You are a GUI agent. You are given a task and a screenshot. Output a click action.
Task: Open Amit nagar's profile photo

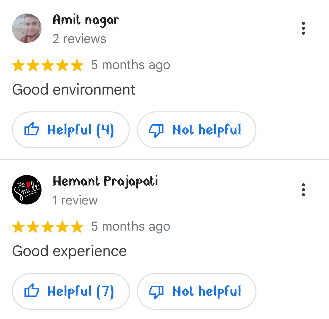[x=27, y=28]
